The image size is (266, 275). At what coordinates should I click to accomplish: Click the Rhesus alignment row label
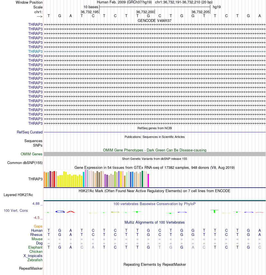[36, 235]
